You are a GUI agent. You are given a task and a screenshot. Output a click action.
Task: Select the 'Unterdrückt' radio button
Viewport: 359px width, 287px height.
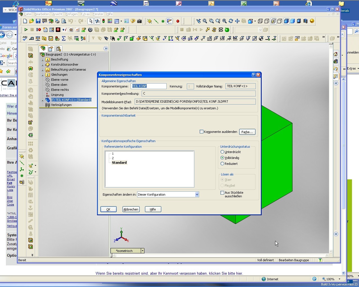(222, 152)
